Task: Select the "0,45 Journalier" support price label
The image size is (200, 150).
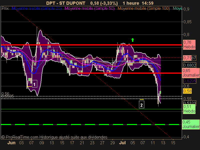Action: tap(191, 124)
